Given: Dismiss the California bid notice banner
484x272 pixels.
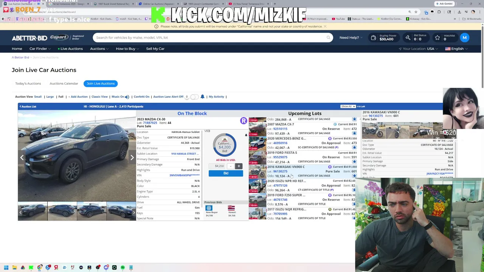Looking at the screenshot, I should tap(325, 26).
